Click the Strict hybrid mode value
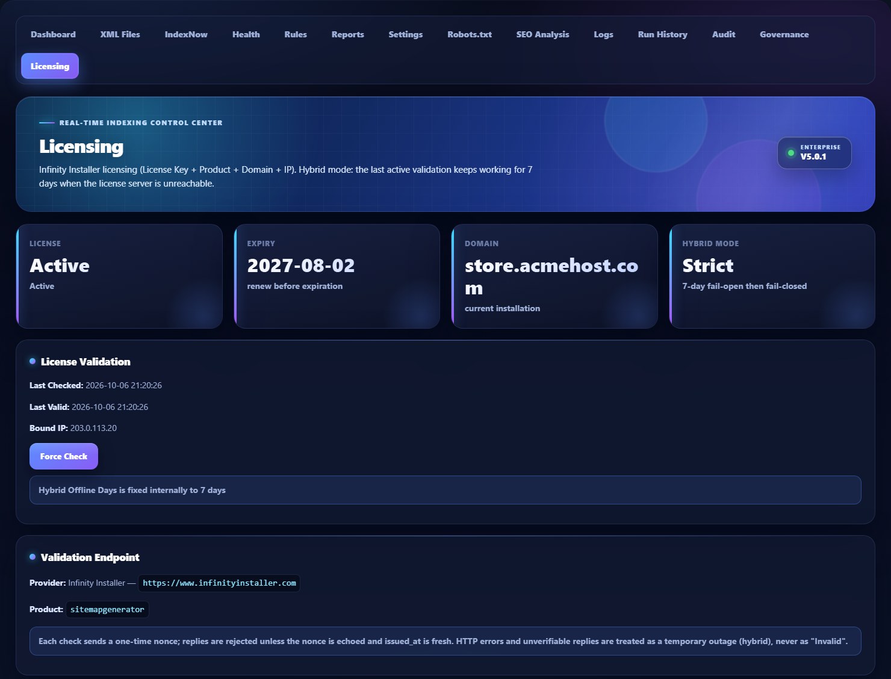 coord(708,265)
